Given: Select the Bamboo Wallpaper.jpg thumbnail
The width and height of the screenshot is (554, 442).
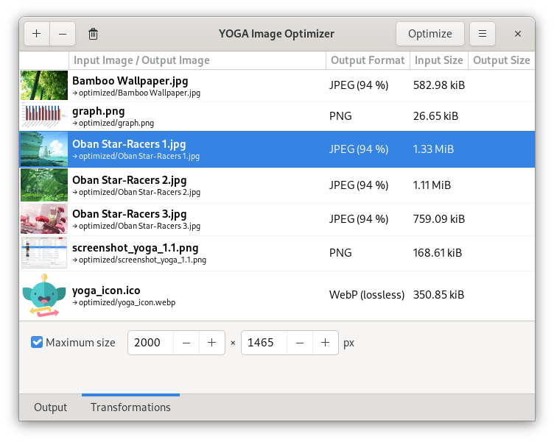Looking at the screenshot, I should 44,85.
